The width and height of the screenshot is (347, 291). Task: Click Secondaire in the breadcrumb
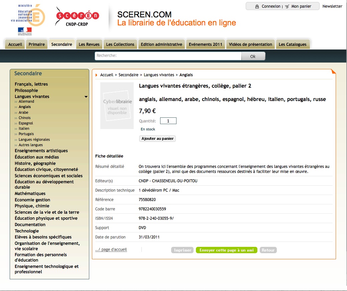tap(128, 75)
